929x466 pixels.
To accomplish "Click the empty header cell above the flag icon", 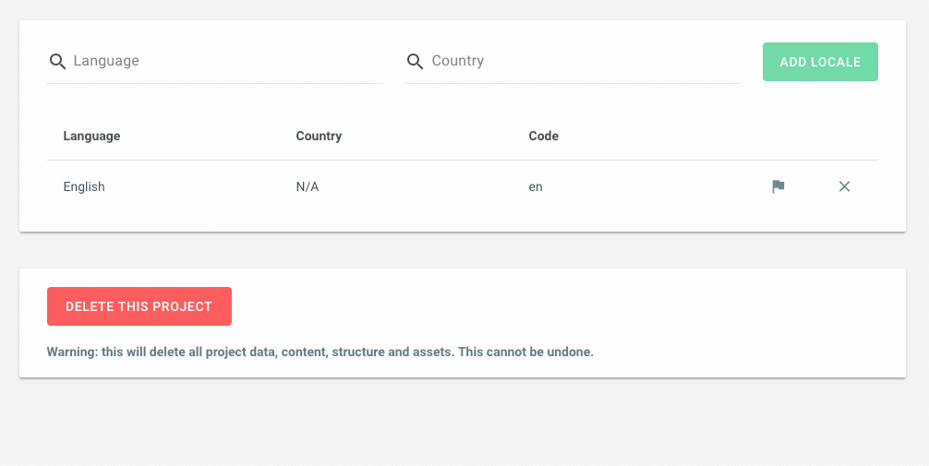I will click(x=778, y=136).
